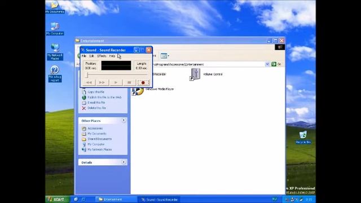Select the Recycle Bin desktop icon
The height and width of the screenshot is (203, 361).
click(x=303, y=137)
